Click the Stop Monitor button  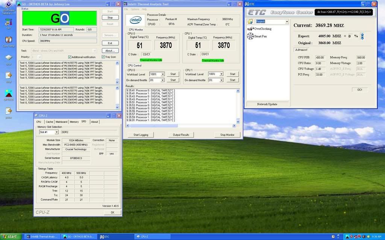227,135
